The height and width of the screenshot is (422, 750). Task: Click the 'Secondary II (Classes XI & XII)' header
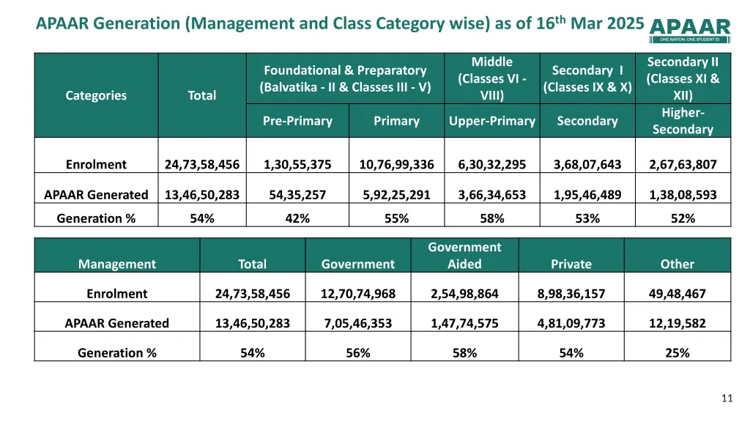[683, 78]
